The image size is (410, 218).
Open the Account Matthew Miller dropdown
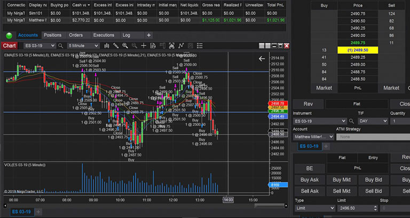pos(313,137)
